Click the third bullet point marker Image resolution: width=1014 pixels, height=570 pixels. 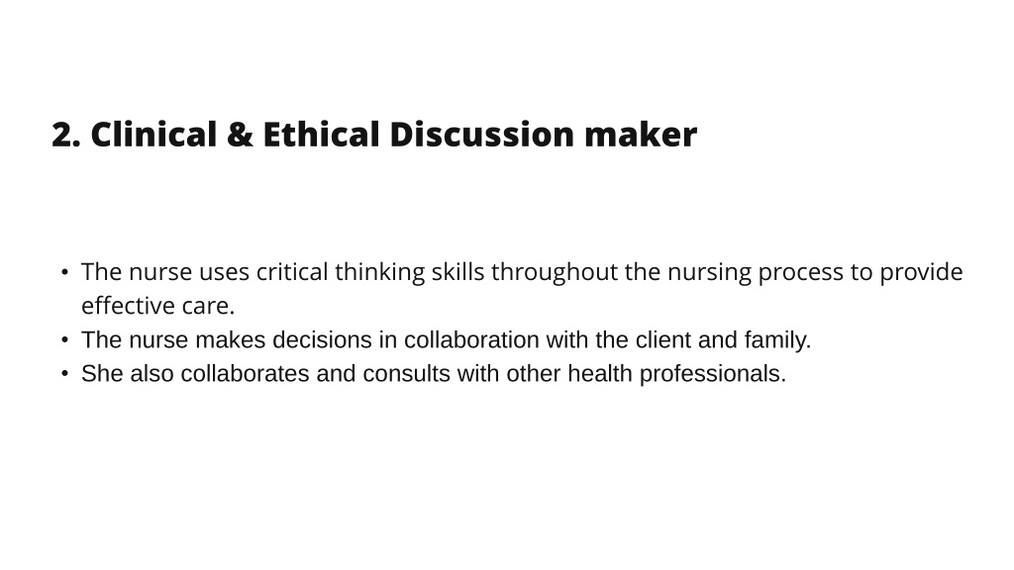tap(64, 373)
